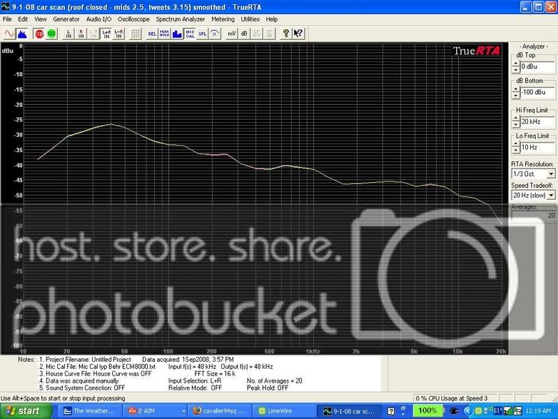
Task: Expand the Speed Tradeoff dropdown
Action: pos(551,196)
